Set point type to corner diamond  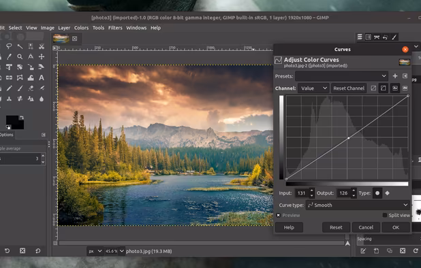pyautogui.click(x=387, y=193)
